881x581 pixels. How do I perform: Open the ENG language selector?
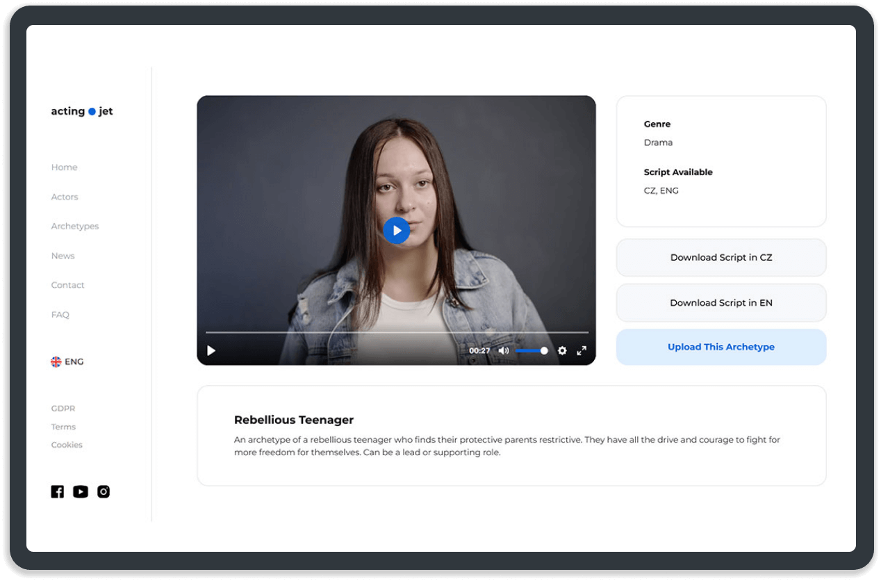(72, 361)
